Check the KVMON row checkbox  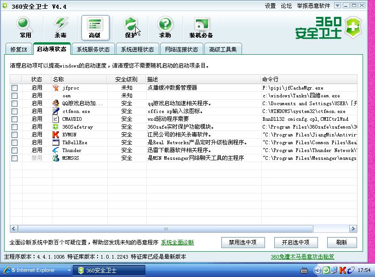coord(15,135)
